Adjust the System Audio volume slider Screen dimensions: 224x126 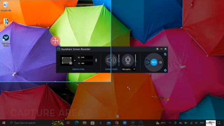(x=119, y=60)
